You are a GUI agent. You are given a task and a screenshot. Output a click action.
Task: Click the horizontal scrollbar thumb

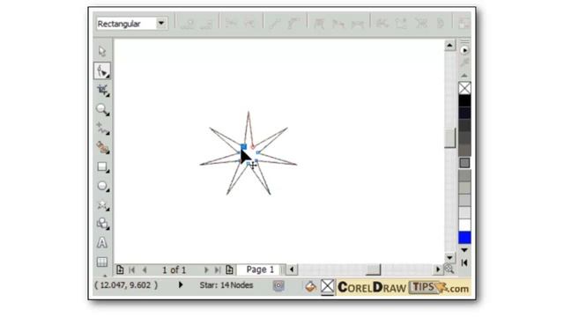(x=374, y=269)
